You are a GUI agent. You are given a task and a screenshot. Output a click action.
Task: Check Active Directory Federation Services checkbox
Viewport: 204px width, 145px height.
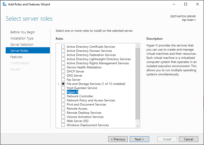click(63, 55)
